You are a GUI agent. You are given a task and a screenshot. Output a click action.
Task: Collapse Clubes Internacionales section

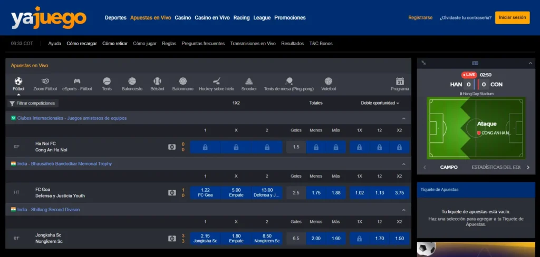403,118
